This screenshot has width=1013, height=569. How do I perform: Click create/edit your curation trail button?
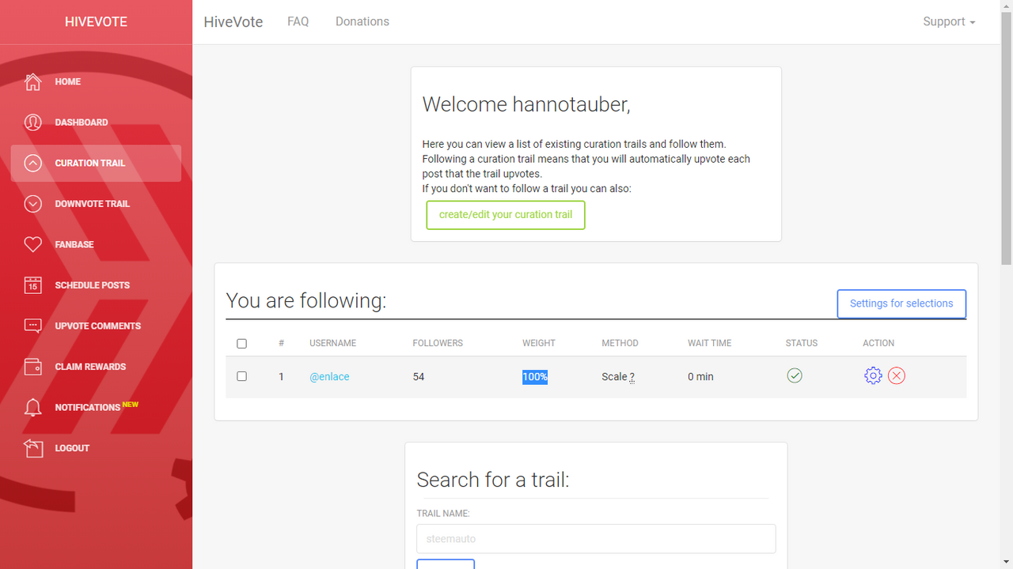pyautogui.click(x=506, y=215)
